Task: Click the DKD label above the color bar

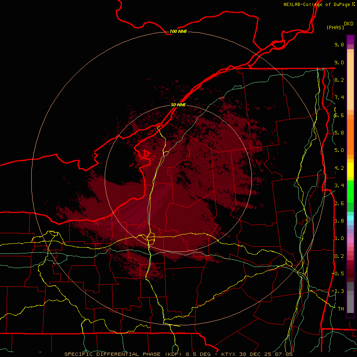Action: tap(348, 23)
